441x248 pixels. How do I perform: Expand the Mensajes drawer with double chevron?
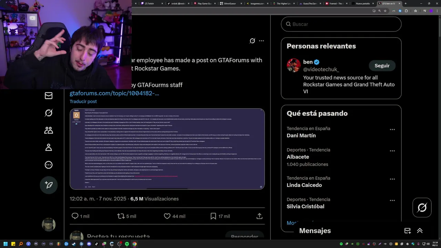point(420,231)
